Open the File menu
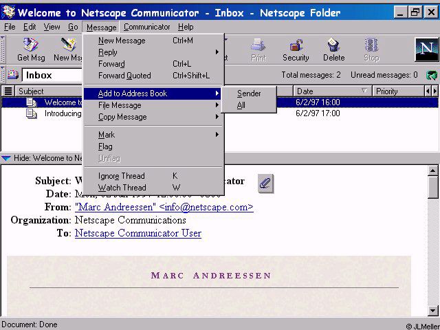Viewport: 440px width, 330px height. (10, 27)
